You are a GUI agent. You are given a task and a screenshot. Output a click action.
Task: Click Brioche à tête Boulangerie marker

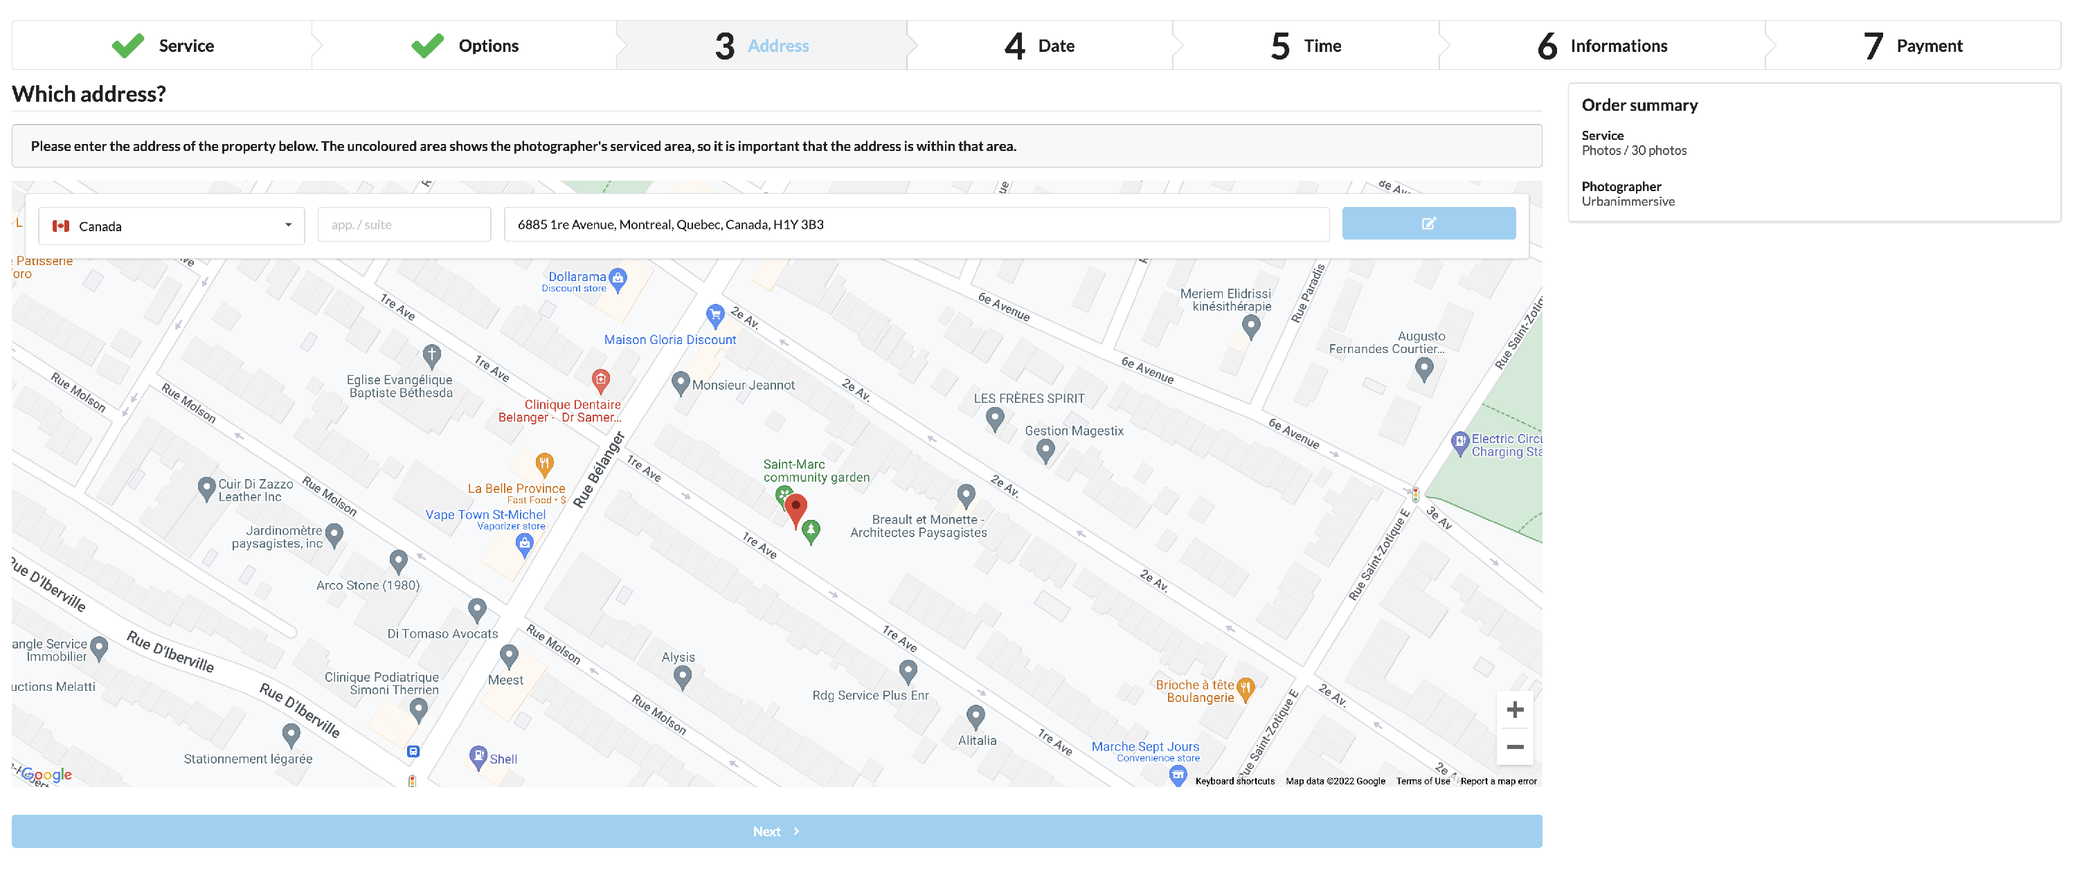[1245, 687]
